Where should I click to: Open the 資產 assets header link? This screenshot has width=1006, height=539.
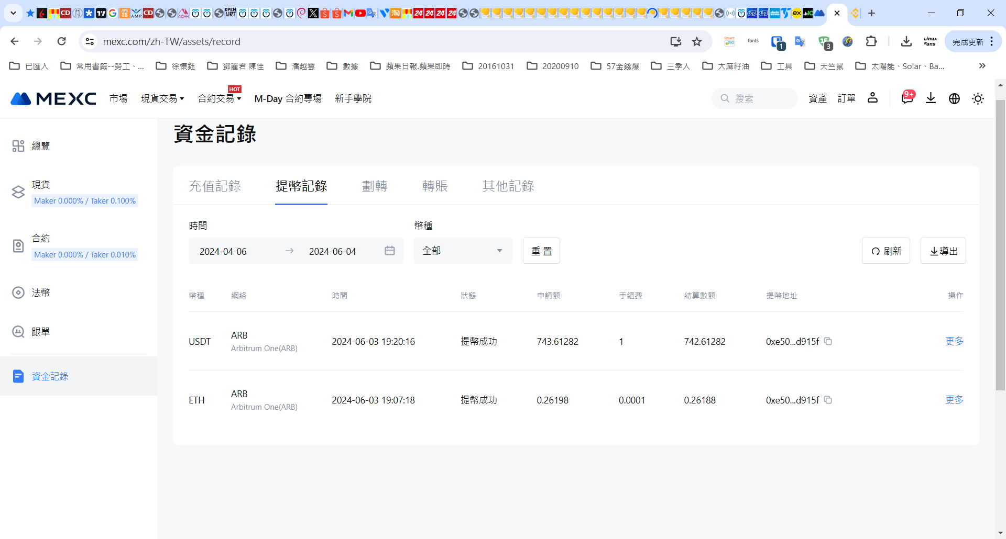817,98
